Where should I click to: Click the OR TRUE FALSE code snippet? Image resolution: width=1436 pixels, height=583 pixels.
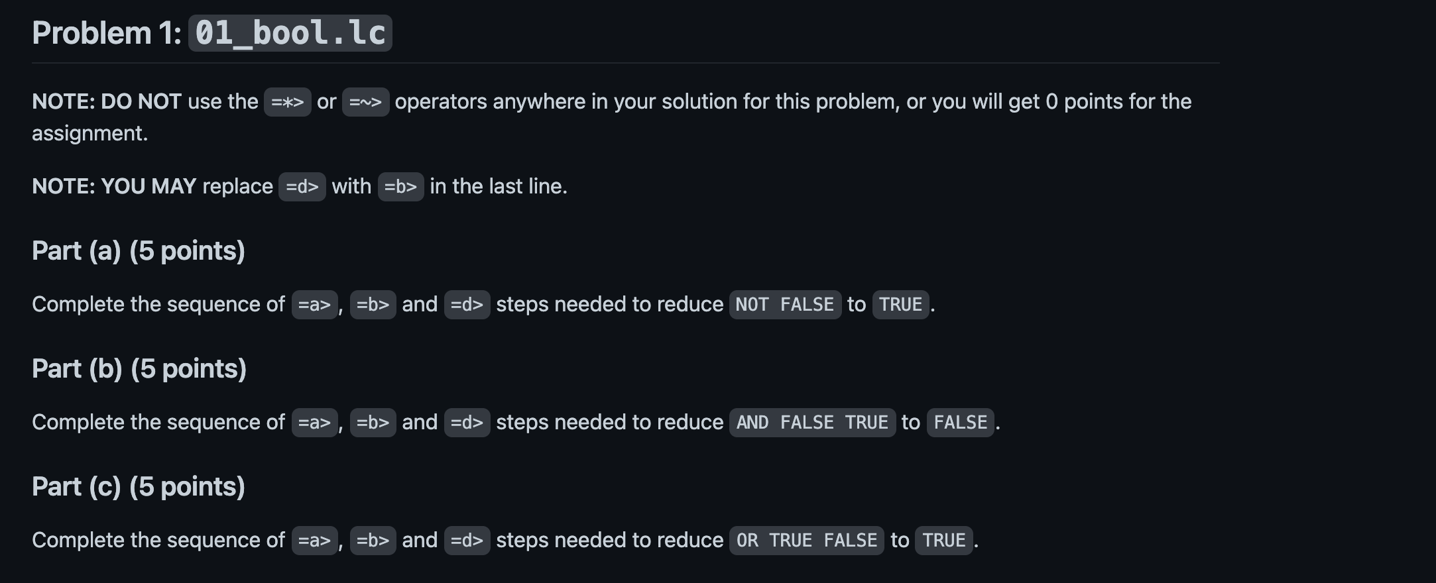point(806,541)
